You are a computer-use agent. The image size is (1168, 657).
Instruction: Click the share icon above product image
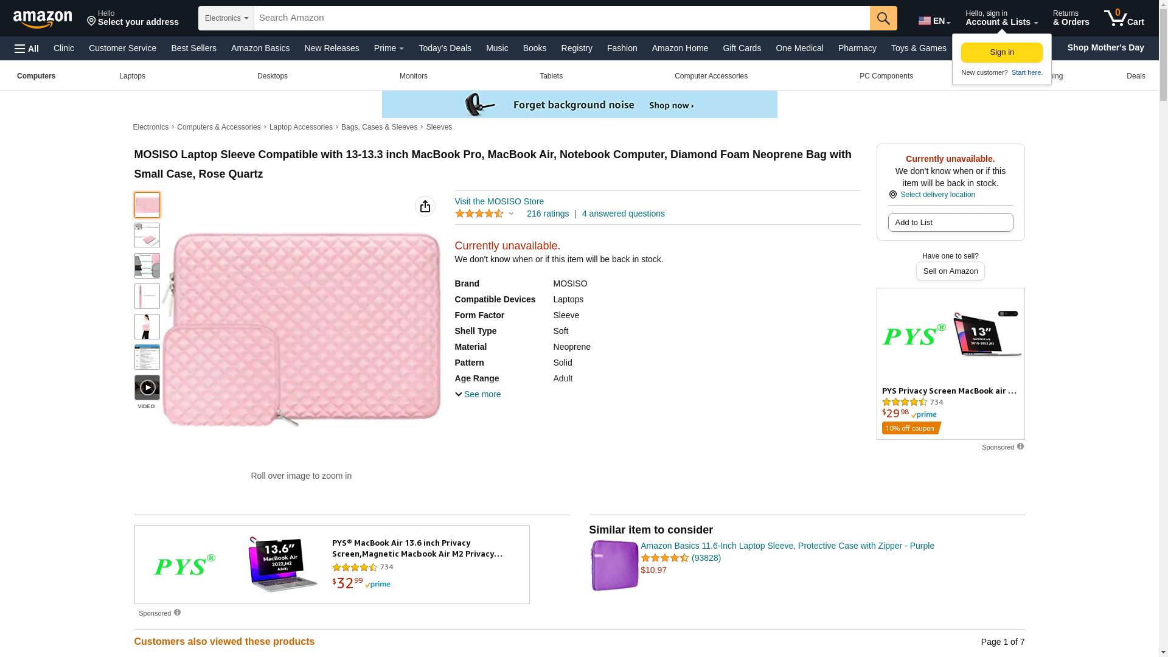point(425,206)
